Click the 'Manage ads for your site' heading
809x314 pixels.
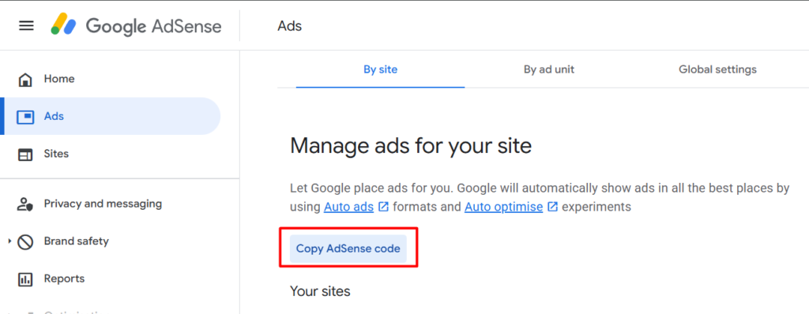[x=411, y=146]
